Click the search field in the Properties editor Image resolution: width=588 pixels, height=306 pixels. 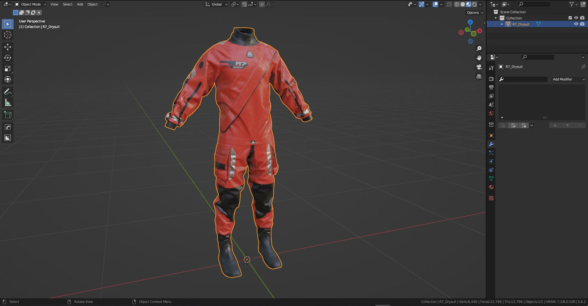[537, 57]
